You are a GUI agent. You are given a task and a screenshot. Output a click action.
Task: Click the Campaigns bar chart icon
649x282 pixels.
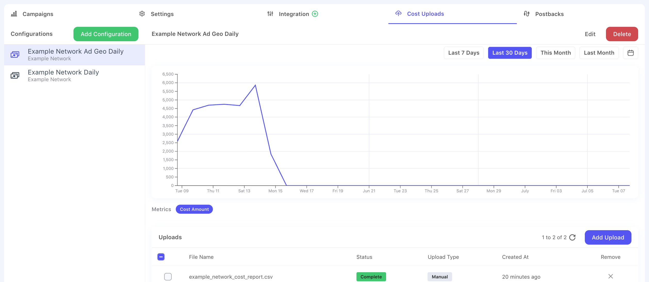tap(14, 14)
